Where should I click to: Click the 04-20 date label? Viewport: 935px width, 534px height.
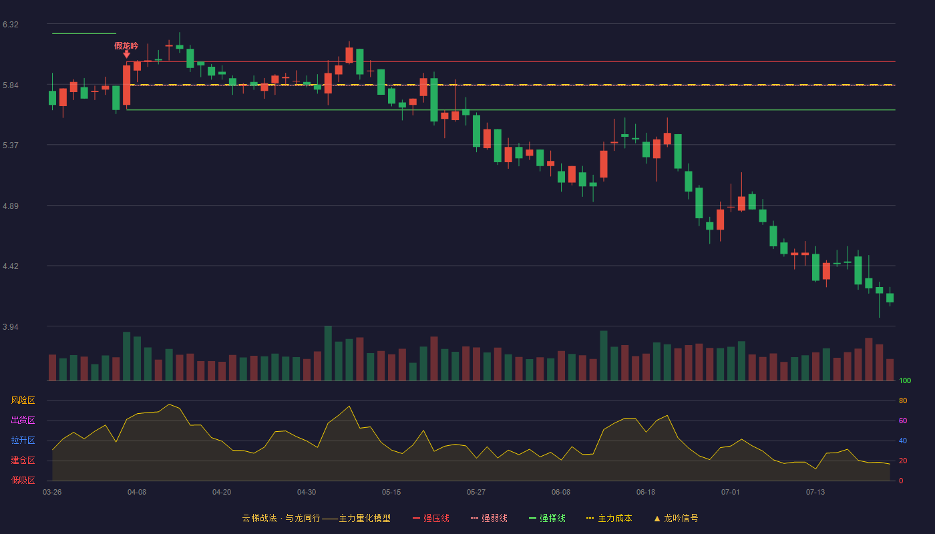tap(222, 492)
